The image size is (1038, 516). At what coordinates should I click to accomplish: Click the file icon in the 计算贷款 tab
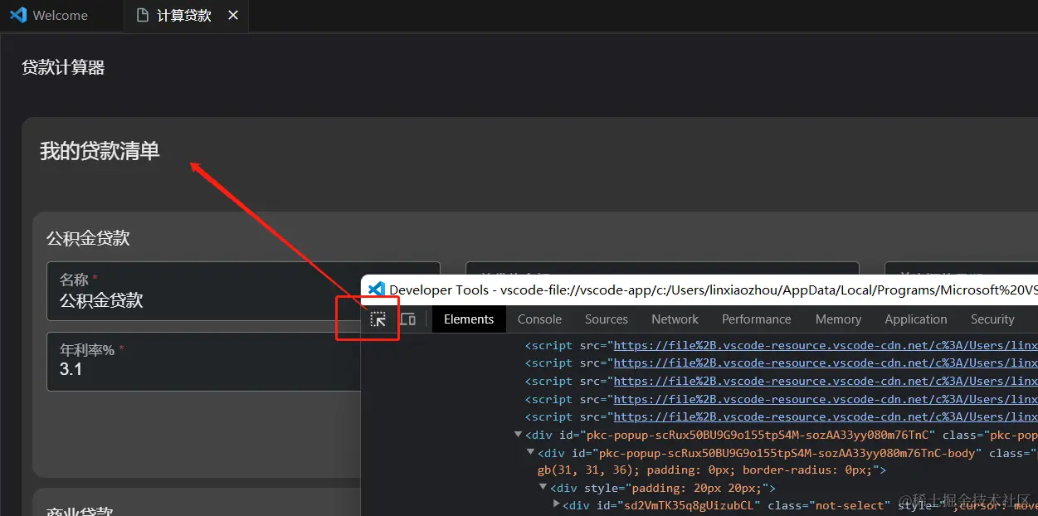143,15
